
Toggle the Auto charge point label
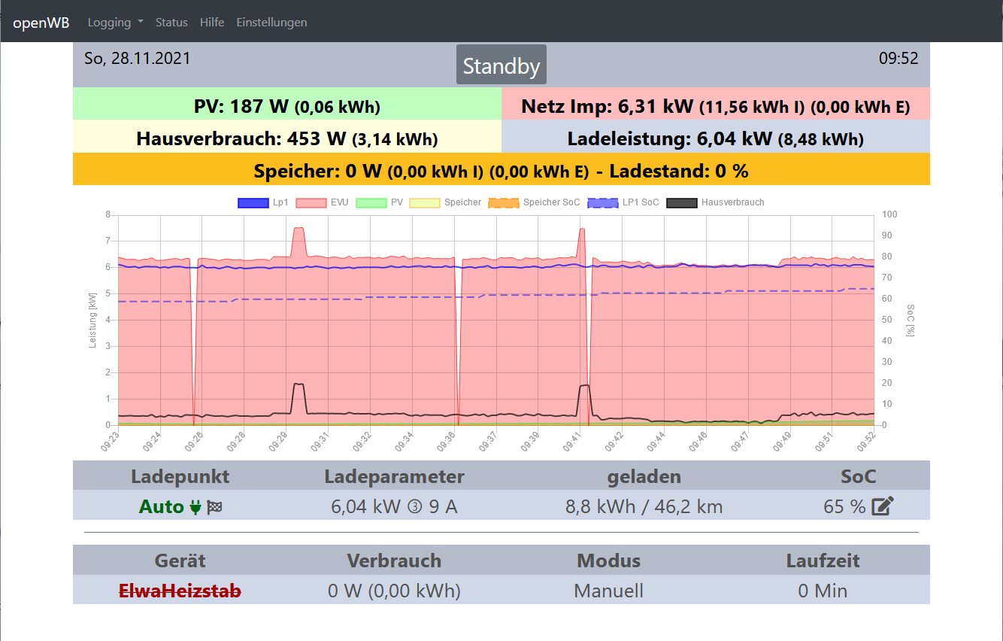(x=161, y=507)
